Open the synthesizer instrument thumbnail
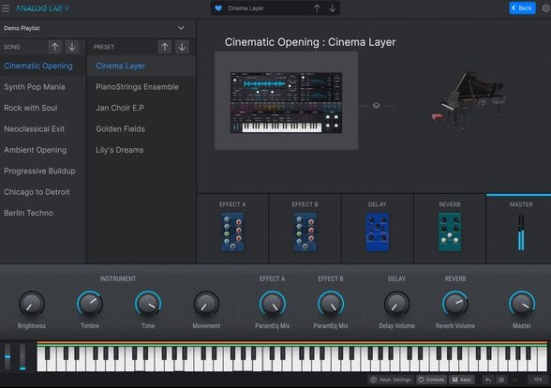This screenshot has height=388, width=551. coord(286,102)
